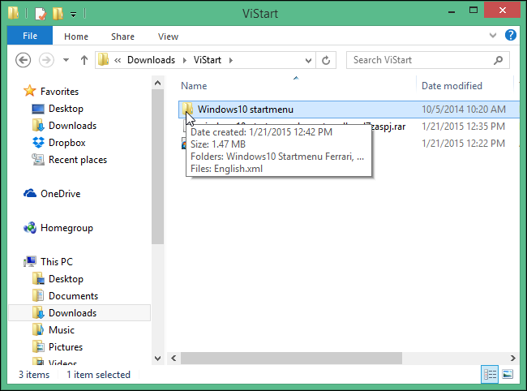Screen dimensions: 527x391
Task: Click the New folder quick access icon
Action: pos(58,14)
